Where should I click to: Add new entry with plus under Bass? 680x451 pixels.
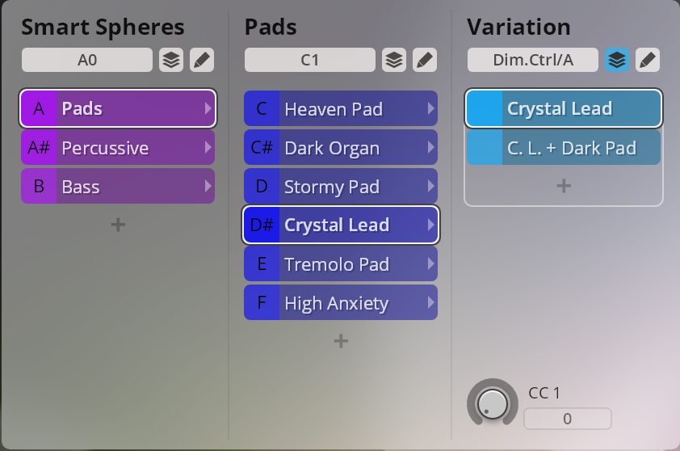[x=118, y=225]
